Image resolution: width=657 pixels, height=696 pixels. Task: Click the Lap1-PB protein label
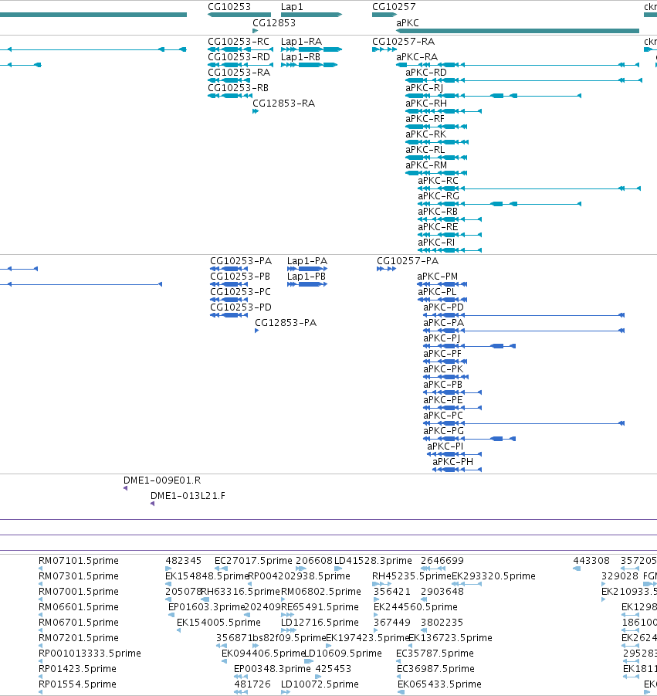click(x=306, y=277)
